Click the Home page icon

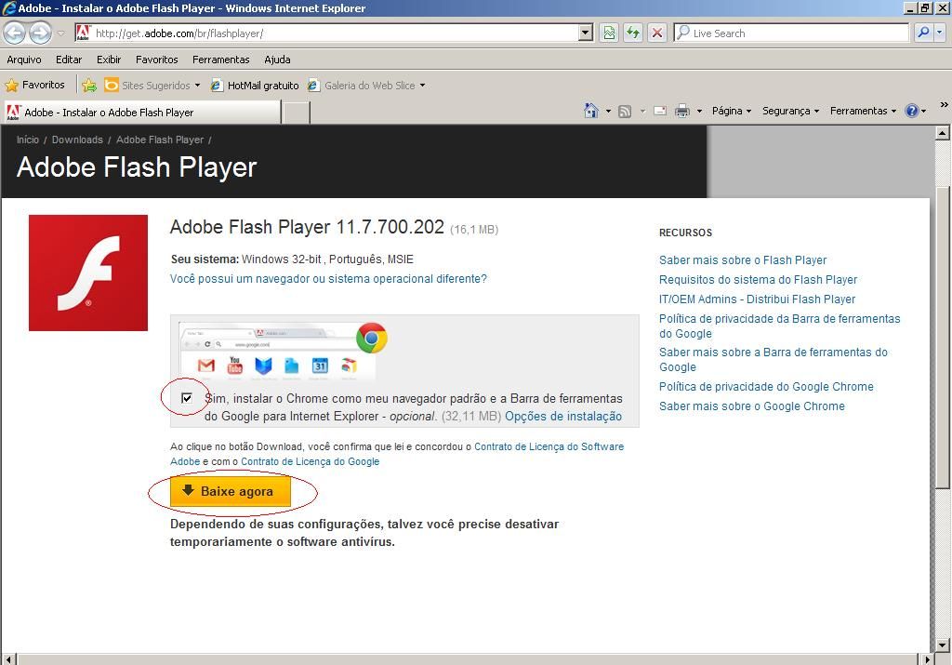click(590, 111)
